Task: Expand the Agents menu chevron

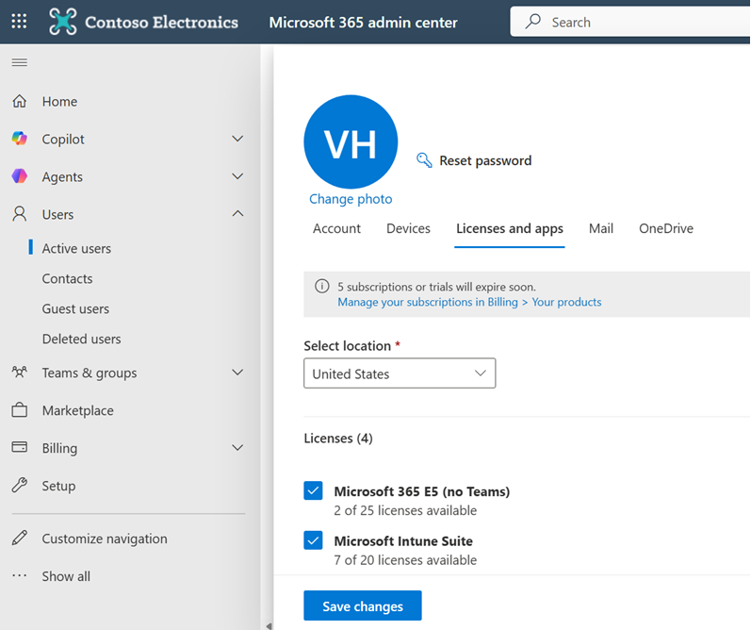Action: click(237, 176)
